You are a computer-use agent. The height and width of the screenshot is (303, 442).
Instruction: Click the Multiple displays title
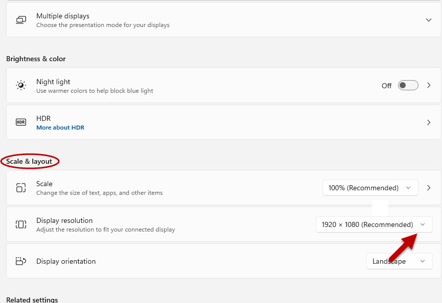click(x=63, y=16)
